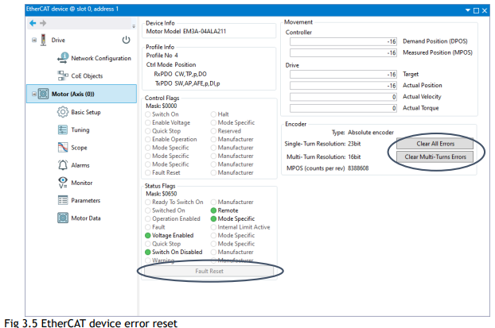The width and height of the screenshot is (495, 328).
Task: Select the Alarms tree item
Action: [80, 165]
